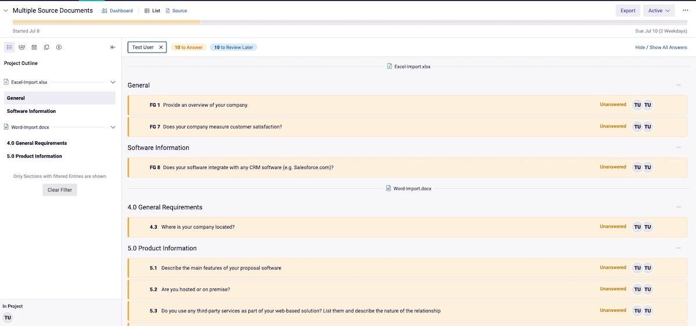Remove the Test User filter chip

(161, 47)
